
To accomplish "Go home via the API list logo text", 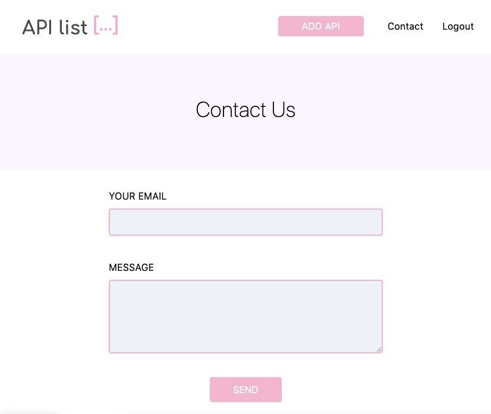I will (x=55, y=27).
